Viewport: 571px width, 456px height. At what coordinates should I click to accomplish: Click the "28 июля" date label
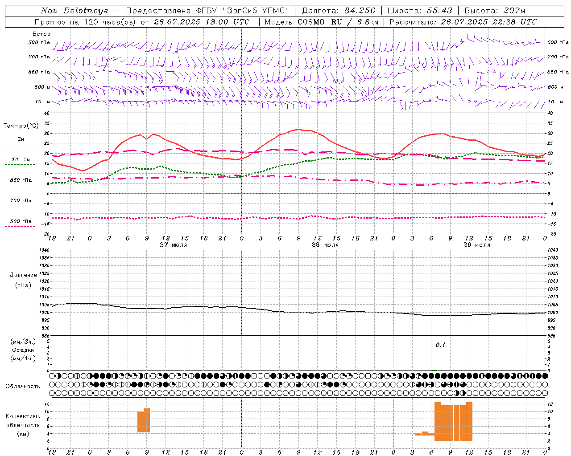[325, 244]
